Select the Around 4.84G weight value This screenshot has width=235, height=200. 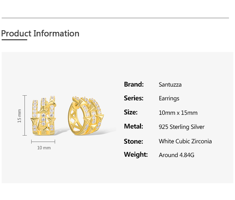point(176,155)
